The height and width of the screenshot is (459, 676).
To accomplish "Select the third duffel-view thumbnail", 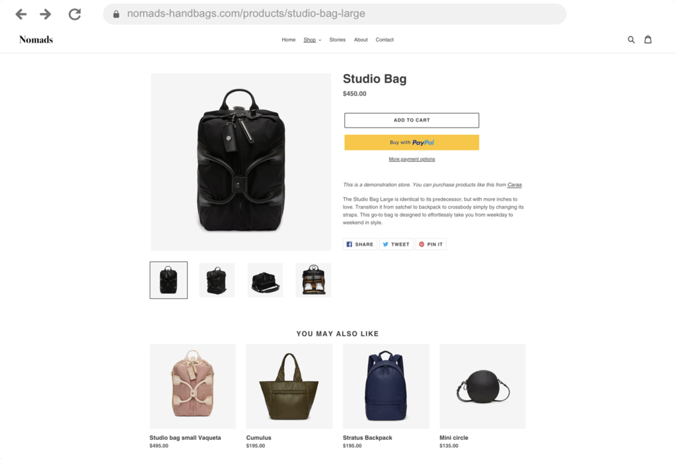I will coord(265,280).
